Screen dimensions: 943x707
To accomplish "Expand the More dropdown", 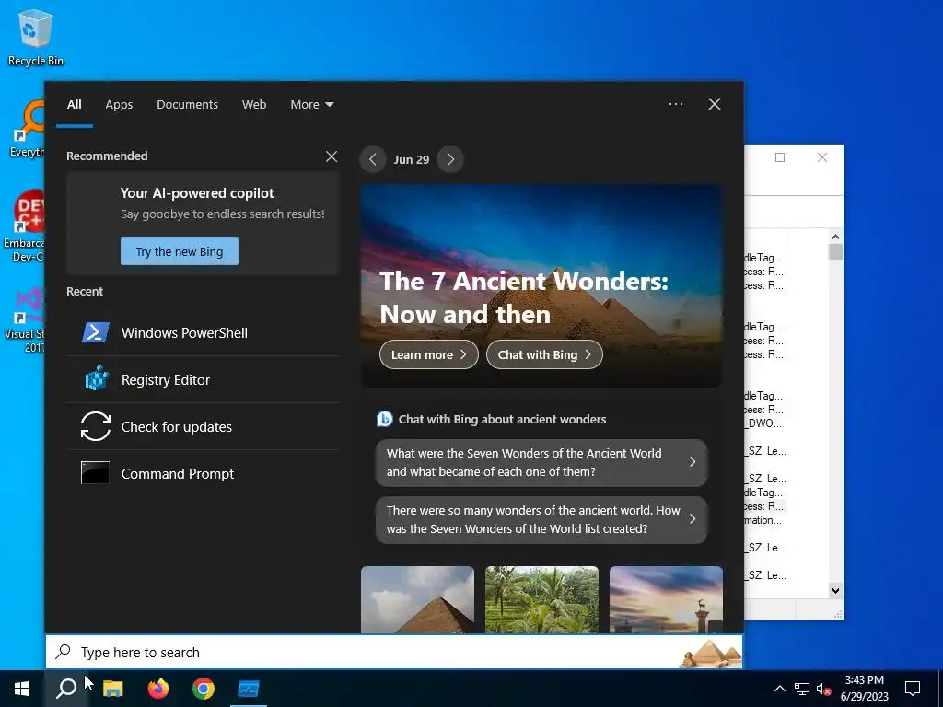I will (x=311, y=104).
